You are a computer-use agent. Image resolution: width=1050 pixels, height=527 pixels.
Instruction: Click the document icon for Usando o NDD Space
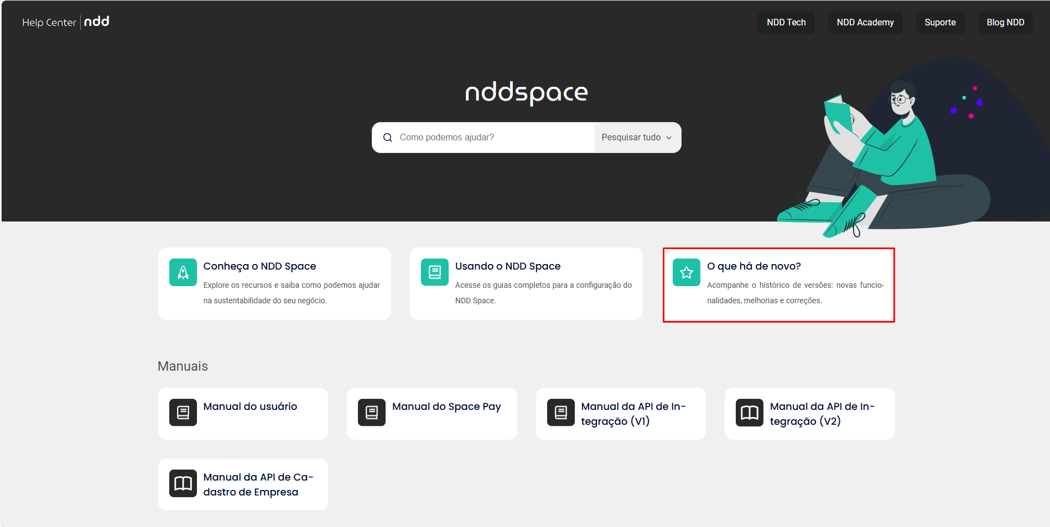click(x=435, y=272)
